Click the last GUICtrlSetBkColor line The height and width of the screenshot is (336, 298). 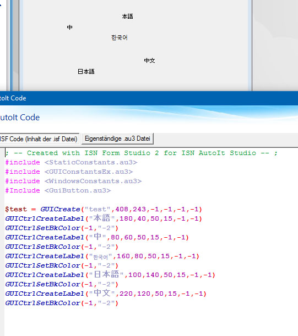coord(62,303)
